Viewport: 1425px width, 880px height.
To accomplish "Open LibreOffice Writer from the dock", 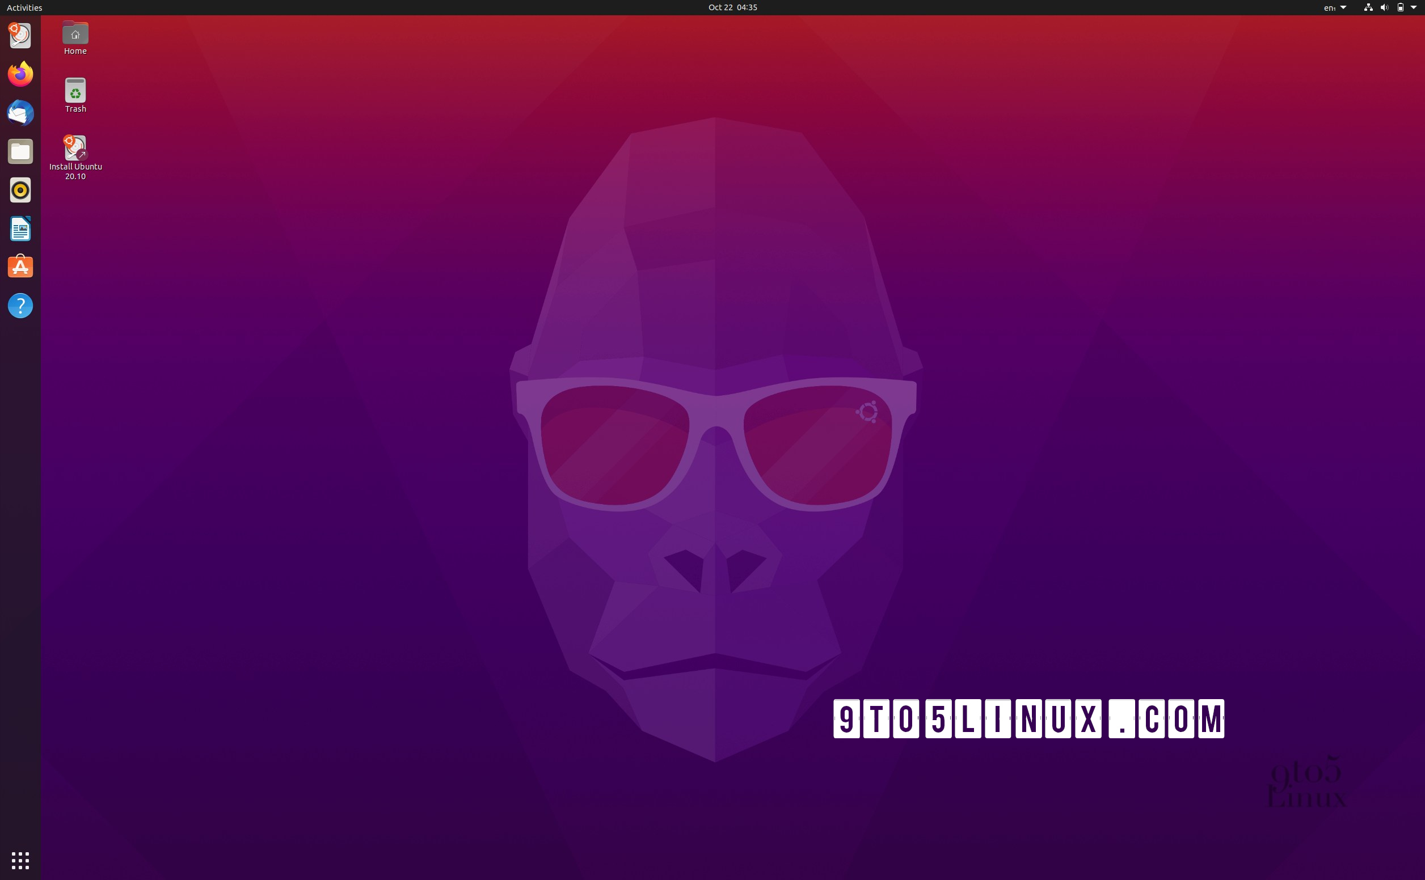I will point(20,229).
